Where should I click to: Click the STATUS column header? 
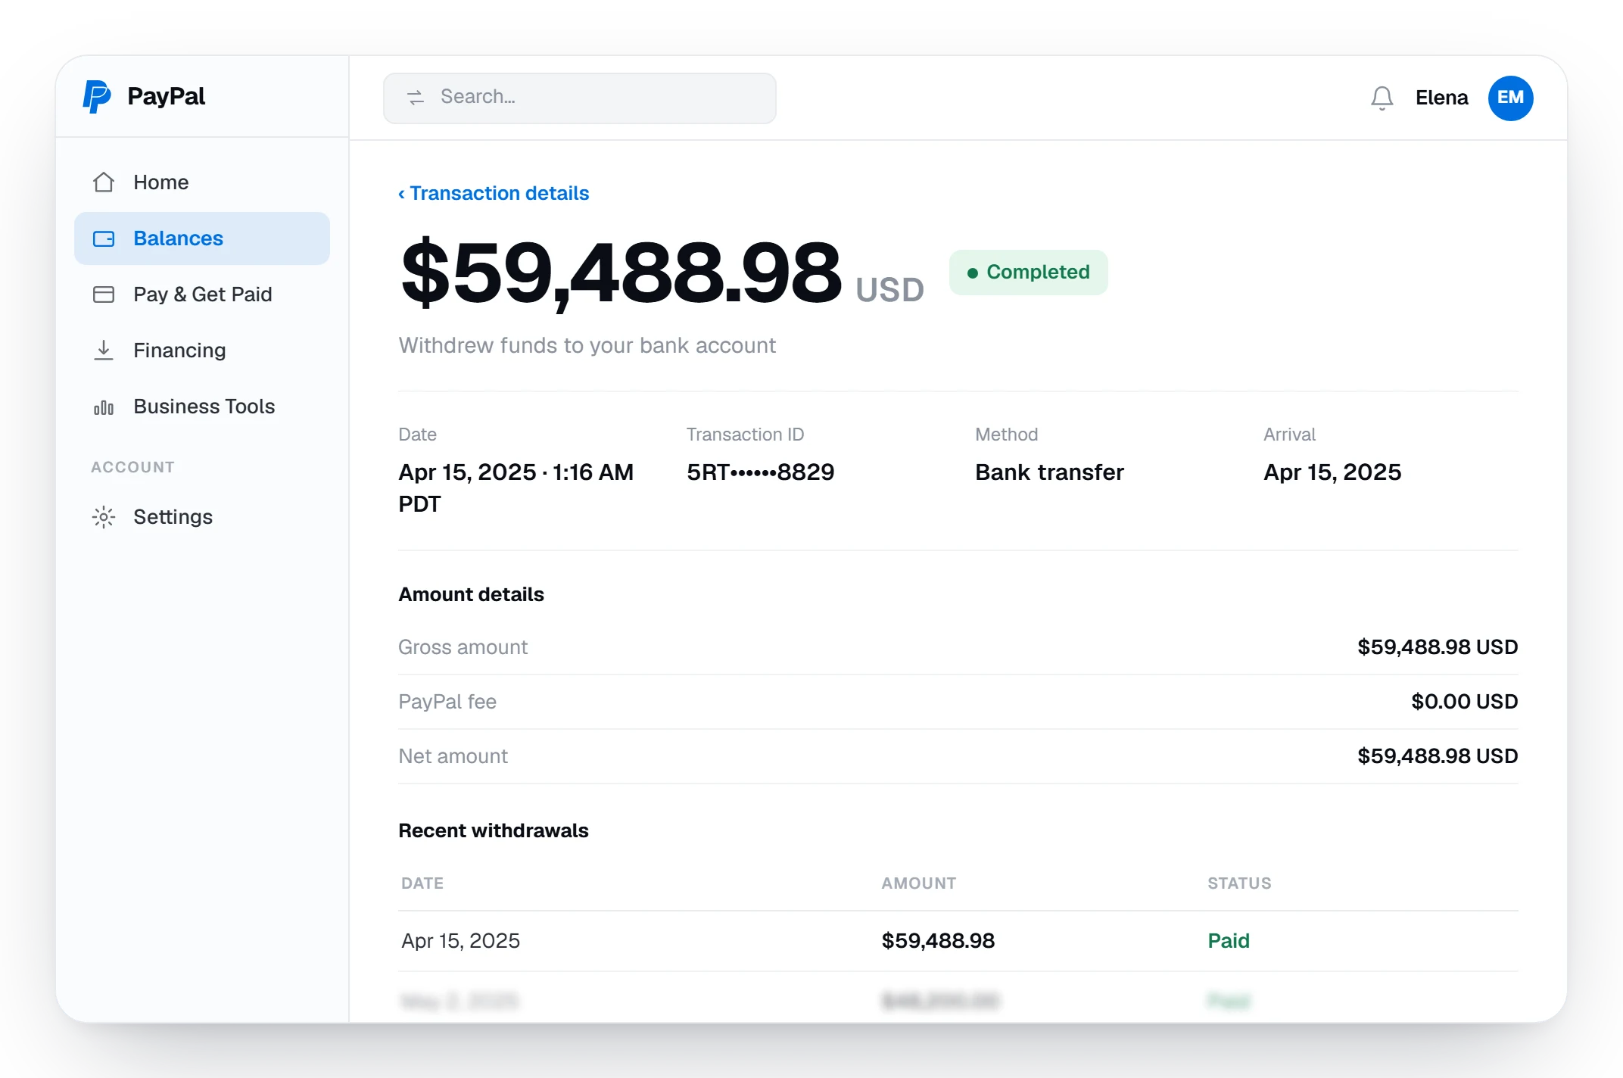pyautogui.click(x=1239, y=883)
